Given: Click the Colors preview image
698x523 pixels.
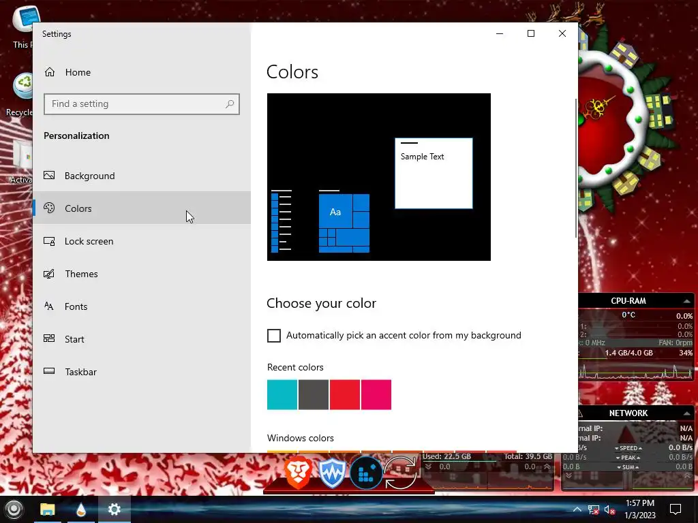Looking at the screenshot, I should (x=379, y=177).
